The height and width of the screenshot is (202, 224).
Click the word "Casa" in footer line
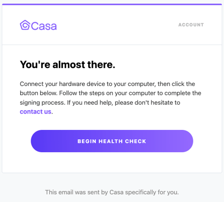[x=116, y=192]
